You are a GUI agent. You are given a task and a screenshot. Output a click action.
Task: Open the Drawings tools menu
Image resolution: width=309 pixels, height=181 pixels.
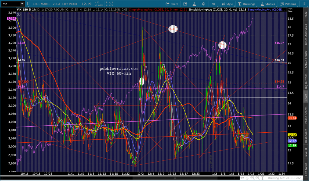(x=247, y=4)
